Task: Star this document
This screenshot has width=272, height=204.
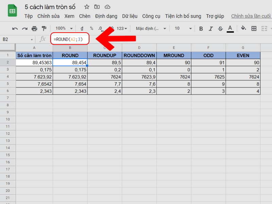Action: 87,7
